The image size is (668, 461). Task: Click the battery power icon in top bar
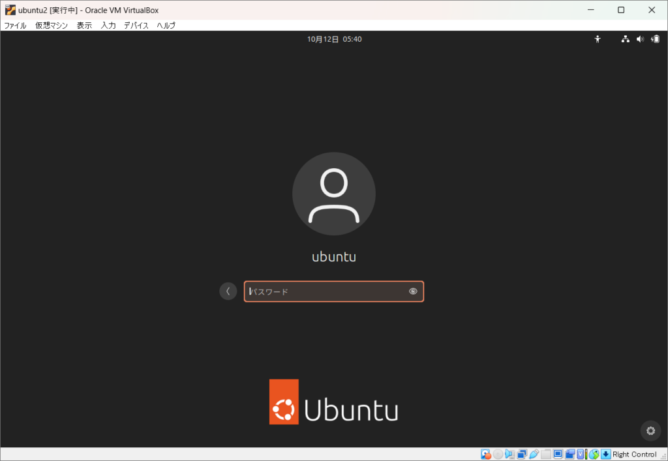[655, 39]
